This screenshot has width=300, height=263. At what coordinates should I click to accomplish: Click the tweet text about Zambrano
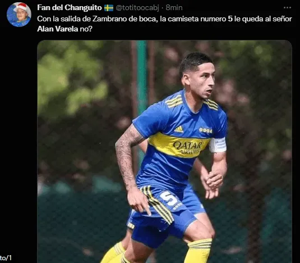click(x=164, y=24)
